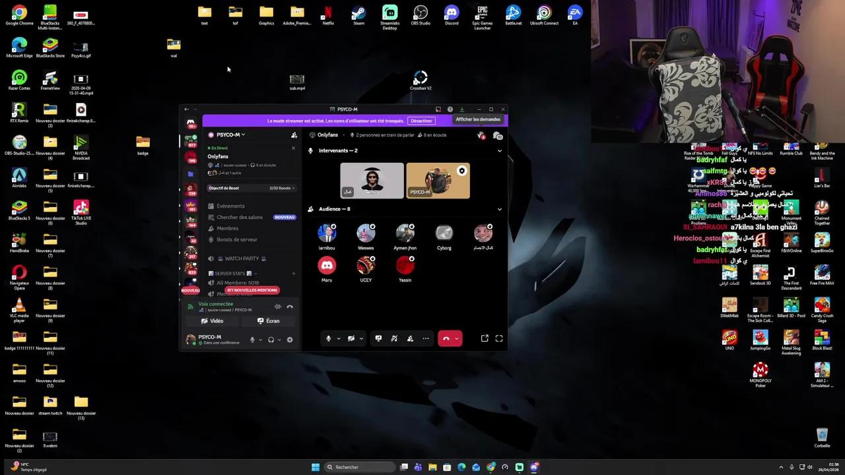
Task: Select Événements in the server sidebar
Action: (230, 205)
